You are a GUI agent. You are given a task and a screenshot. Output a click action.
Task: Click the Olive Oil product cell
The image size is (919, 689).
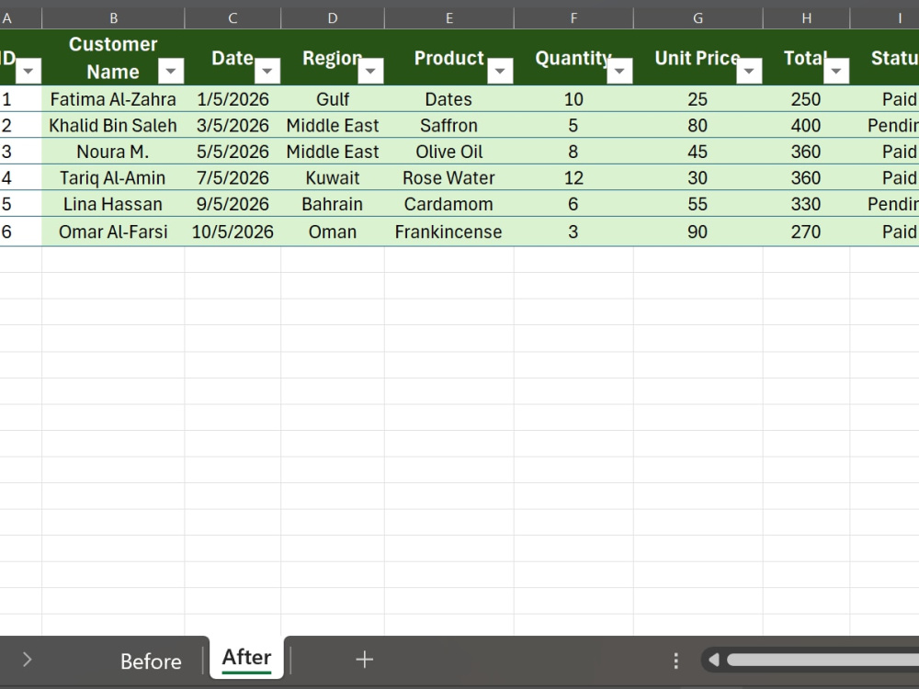(449, 152)
